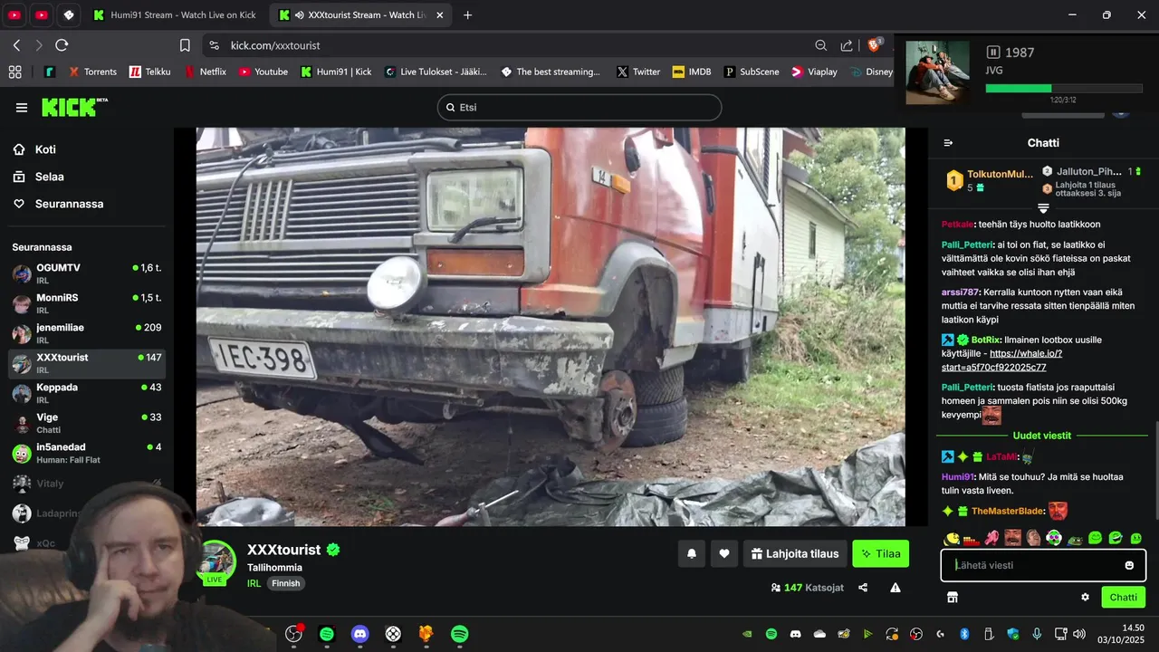Focus the Etsi search field
This screenshot has width=1159, height=652.
coord(579,107)
